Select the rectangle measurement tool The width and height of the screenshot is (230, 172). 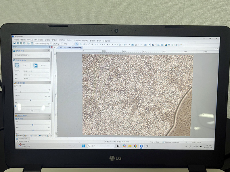tap(106, 44)
